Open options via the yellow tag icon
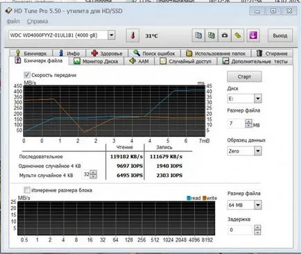The width and height of the screenshot is (301, 254). [x=238, y=35]
